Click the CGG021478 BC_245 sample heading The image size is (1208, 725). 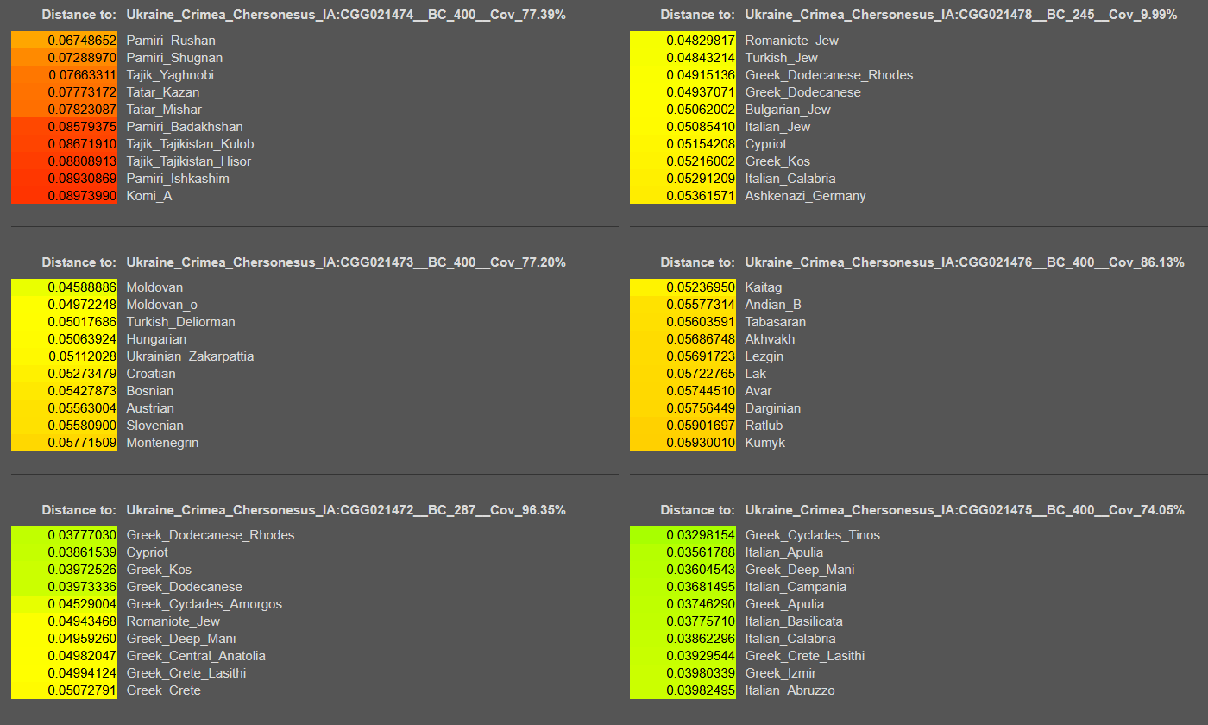pos(961,15)
